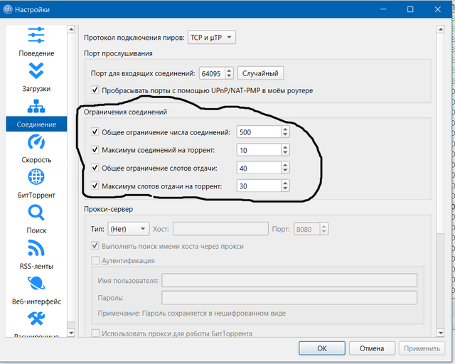This screenshot has width=455, height=364.
Task: Open the peer protocol TCP и μTP dropdown
Action: [x=212, y=38]
